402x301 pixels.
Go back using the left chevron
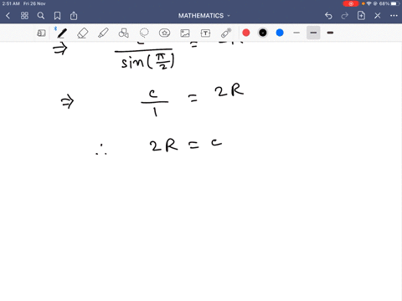click(x=8, y=16)
